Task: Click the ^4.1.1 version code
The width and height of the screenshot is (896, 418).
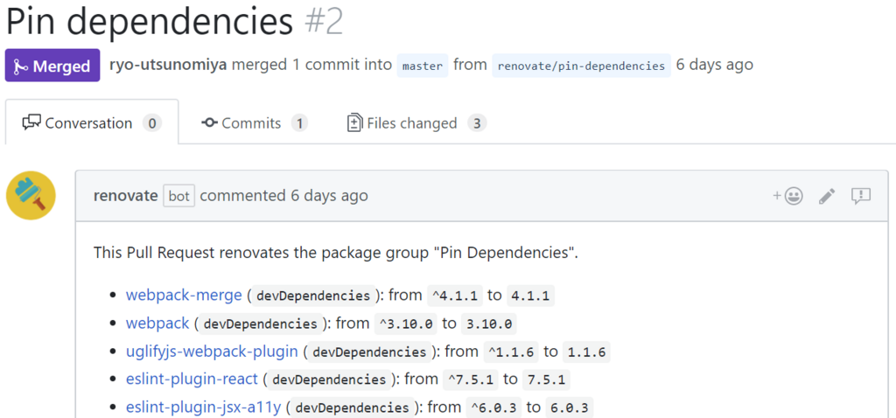Action: pos(457,296)
